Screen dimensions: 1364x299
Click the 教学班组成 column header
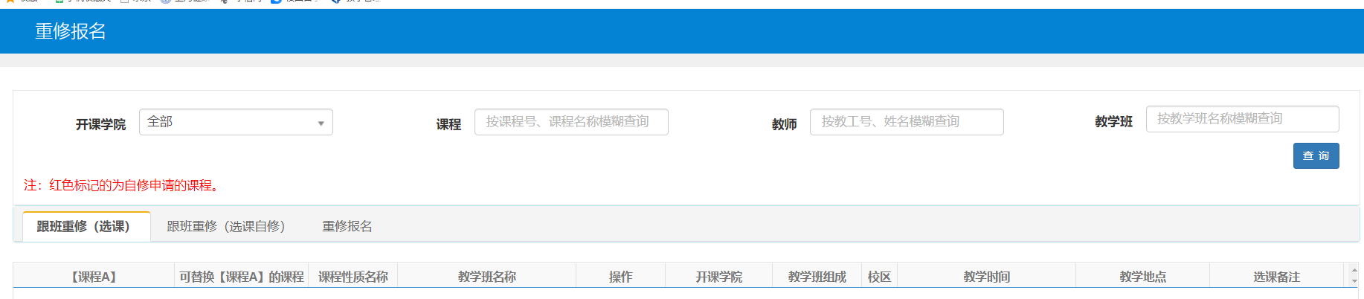pyautogui.click(x=817, y=277)
